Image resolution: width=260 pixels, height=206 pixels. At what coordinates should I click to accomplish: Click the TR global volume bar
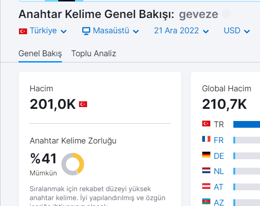point(246,125)
